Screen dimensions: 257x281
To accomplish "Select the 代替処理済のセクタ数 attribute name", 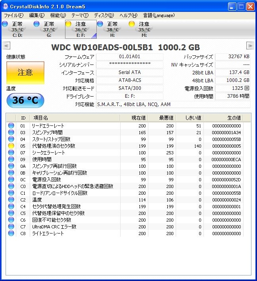I will pyautogui.click(x=54, y=146).
